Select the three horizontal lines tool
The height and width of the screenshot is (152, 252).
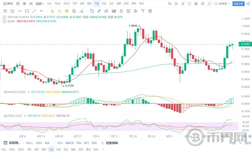12,11
